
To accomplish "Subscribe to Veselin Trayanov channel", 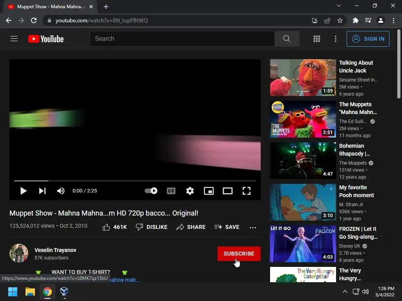I will (x=239, y=254).
